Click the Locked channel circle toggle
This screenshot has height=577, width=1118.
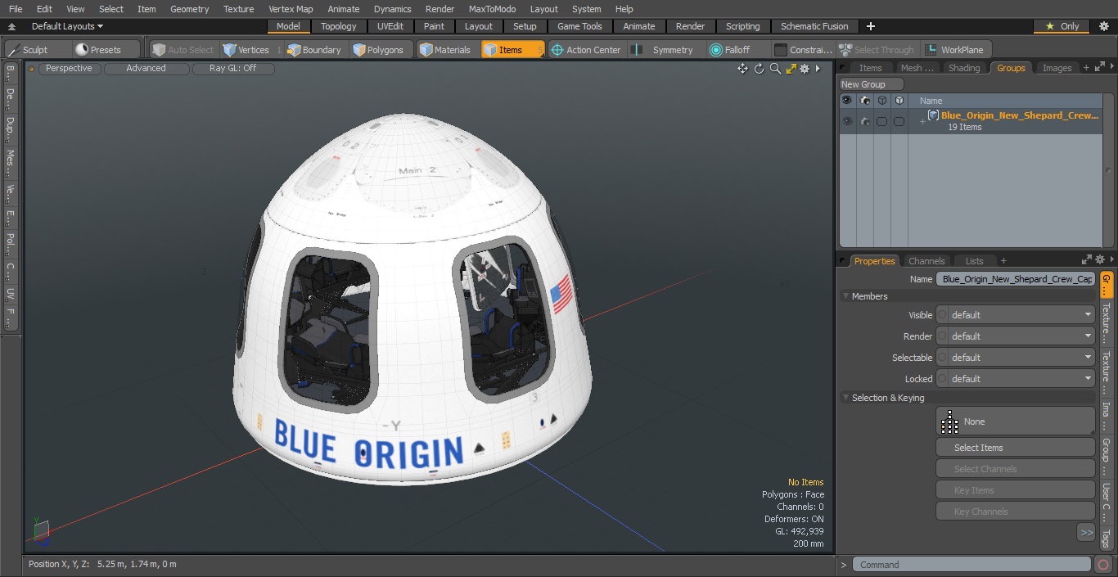942,379
